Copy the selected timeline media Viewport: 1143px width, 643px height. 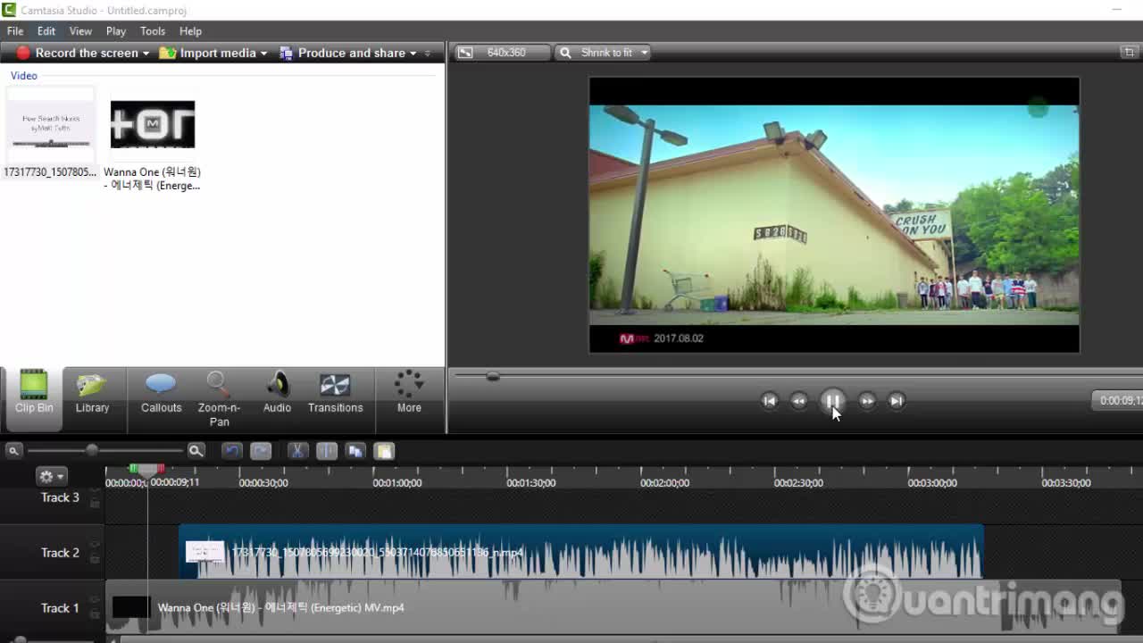[x=355, y=451]
